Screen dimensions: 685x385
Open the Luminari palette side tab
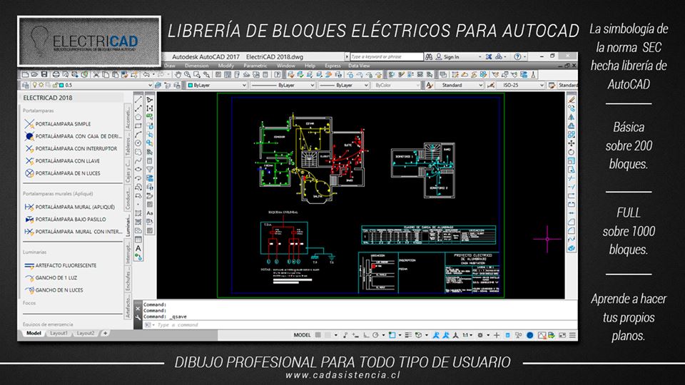coord(128,226)
